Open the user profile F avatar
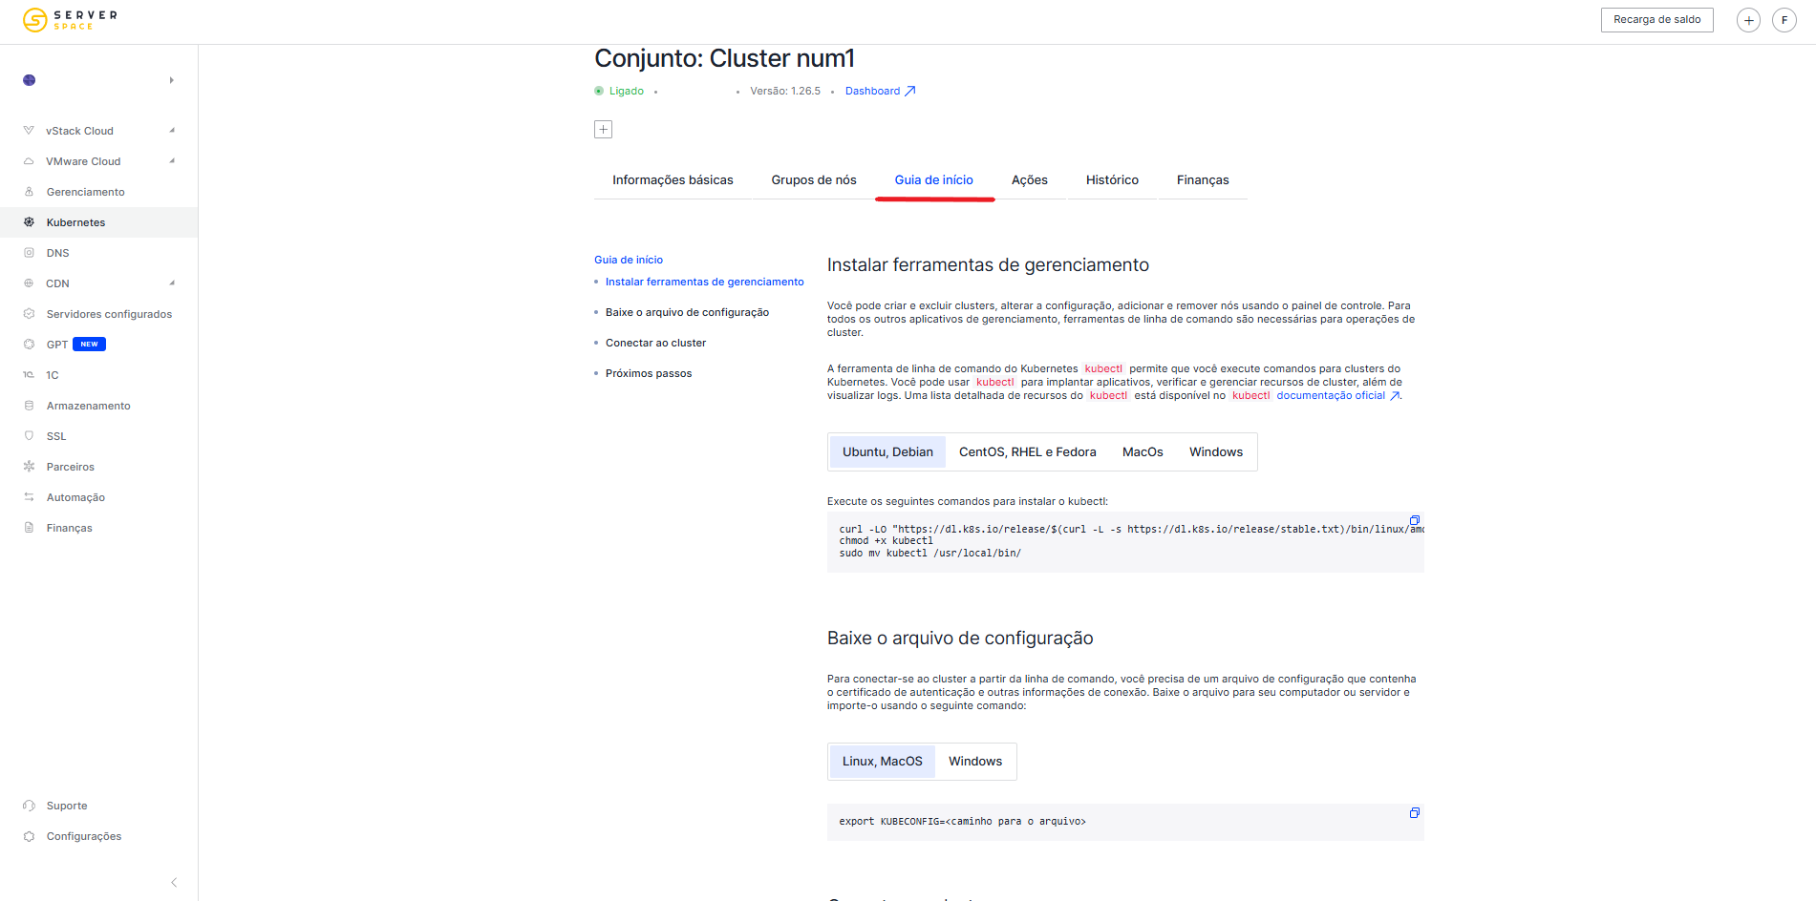Viewport: 1816px width, 901px height. click(1784, 20)
